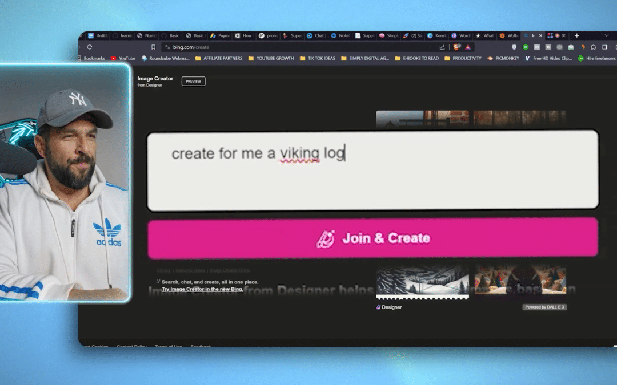617x385 pixels.
Task: Switch to the Chat tab
Action: [316, 35]
